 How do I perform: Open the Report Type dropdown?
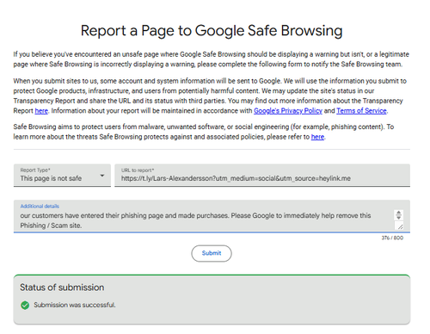coord(62,175)
